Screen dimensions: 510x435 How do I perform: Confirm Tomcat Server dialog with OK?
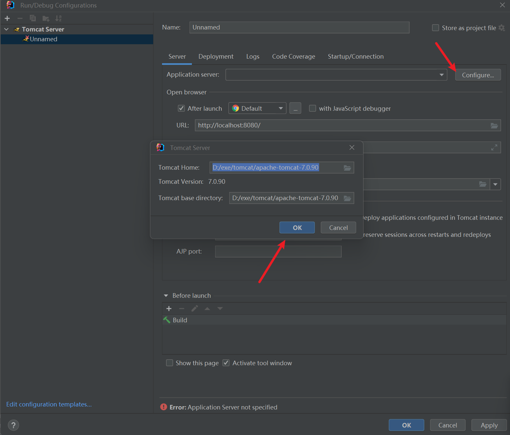click(297, 228)
